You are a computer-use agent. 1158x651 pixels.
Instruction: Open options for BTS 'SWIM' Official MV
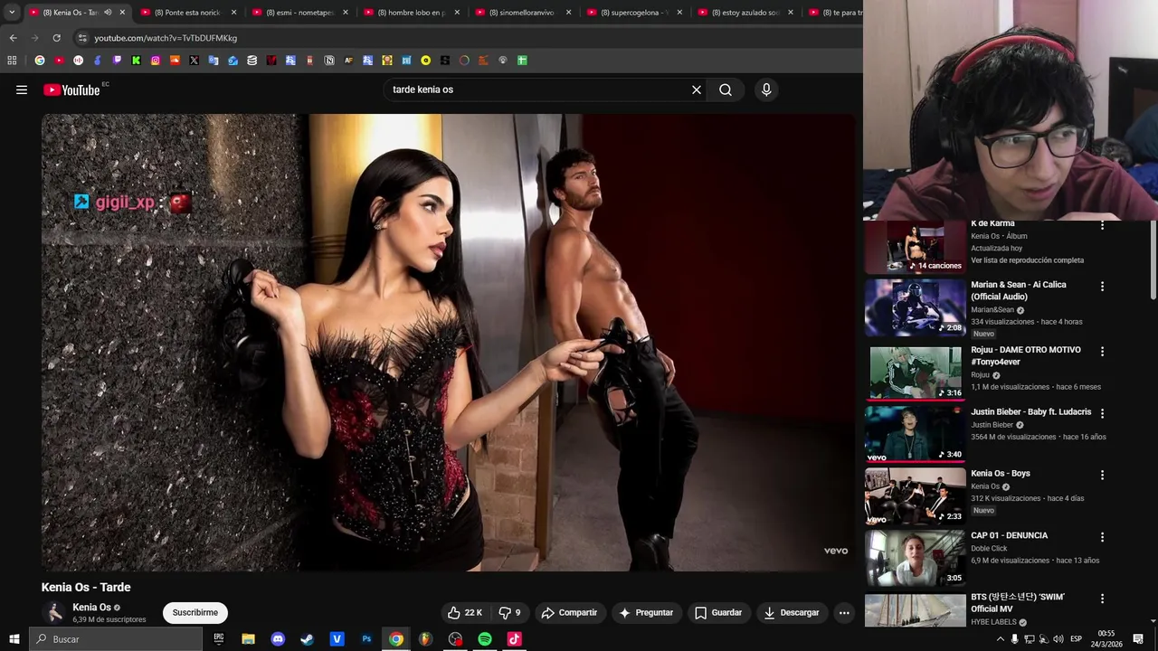click(1102, 599)
